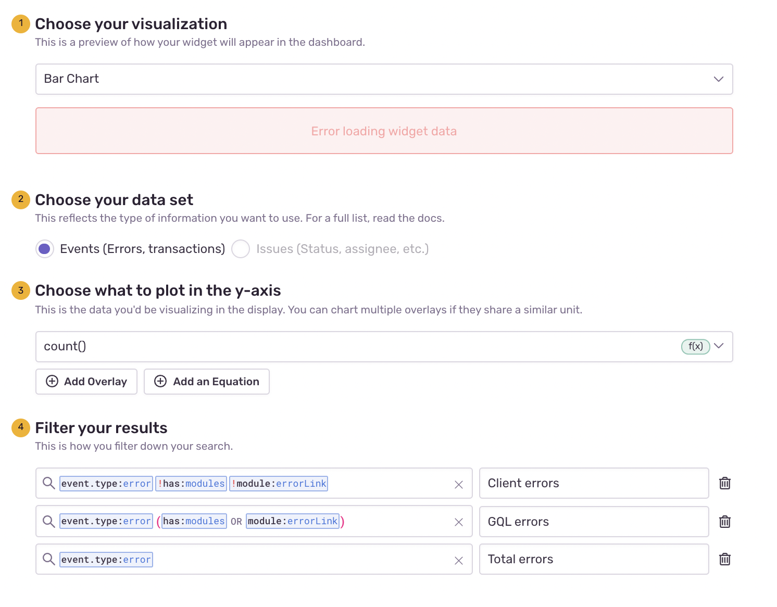Click the Add an Equation button
The width and height of the screenshot is (777, 607).
pos(206,382)
